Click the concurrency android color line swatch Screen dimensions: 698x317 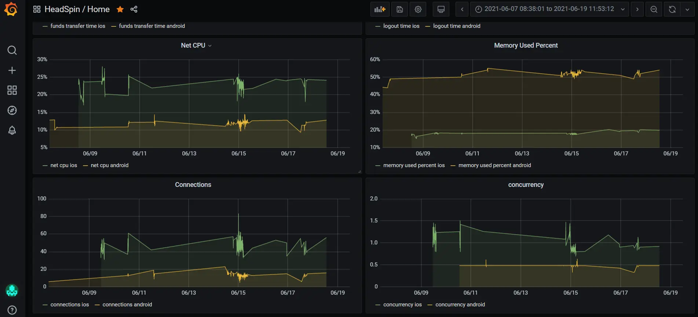pos(430,305)
